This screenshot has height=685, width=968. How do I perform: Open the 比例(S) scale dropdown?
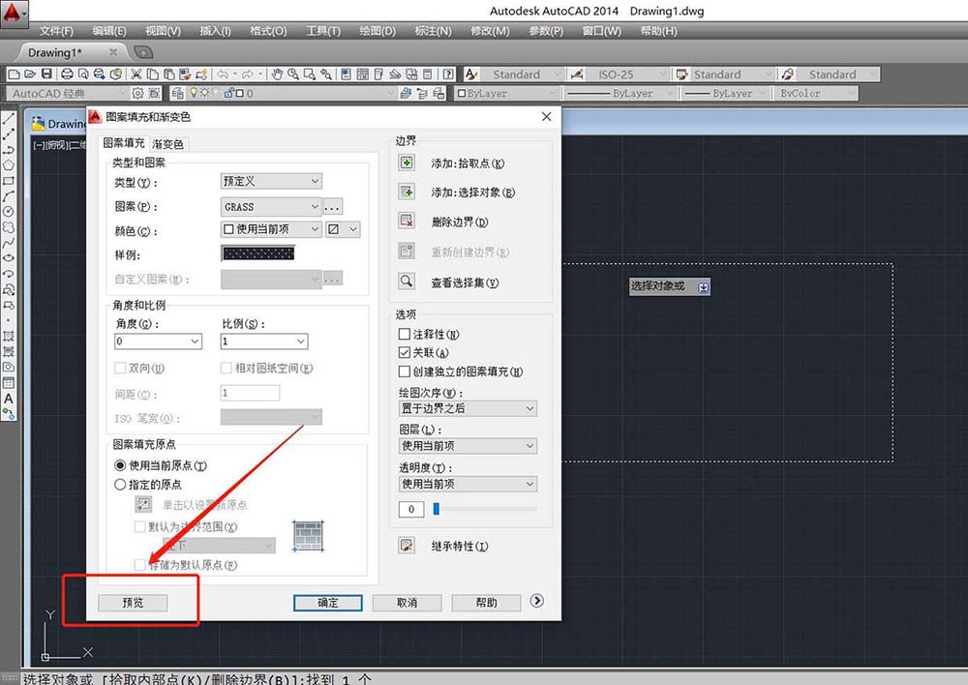(264, 342)
